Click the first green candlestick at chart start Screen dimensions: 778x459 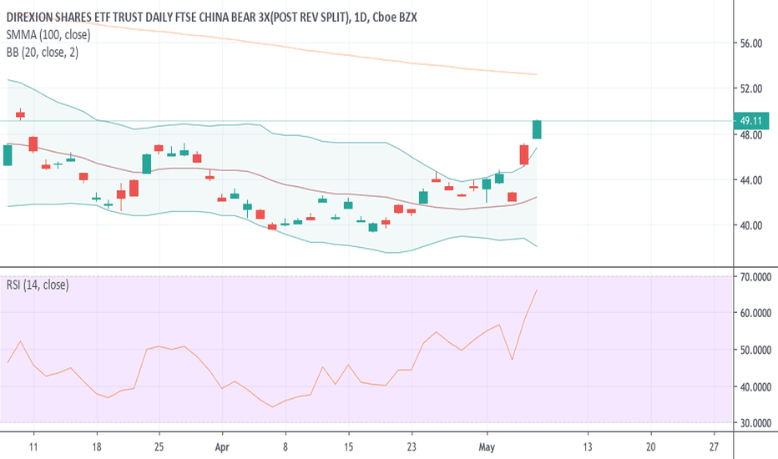pos(8,155)
